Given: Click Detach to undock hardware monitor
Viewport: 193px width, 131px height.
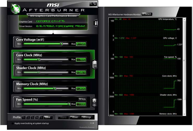Looking at the screenshot, I should click(147, 14).
